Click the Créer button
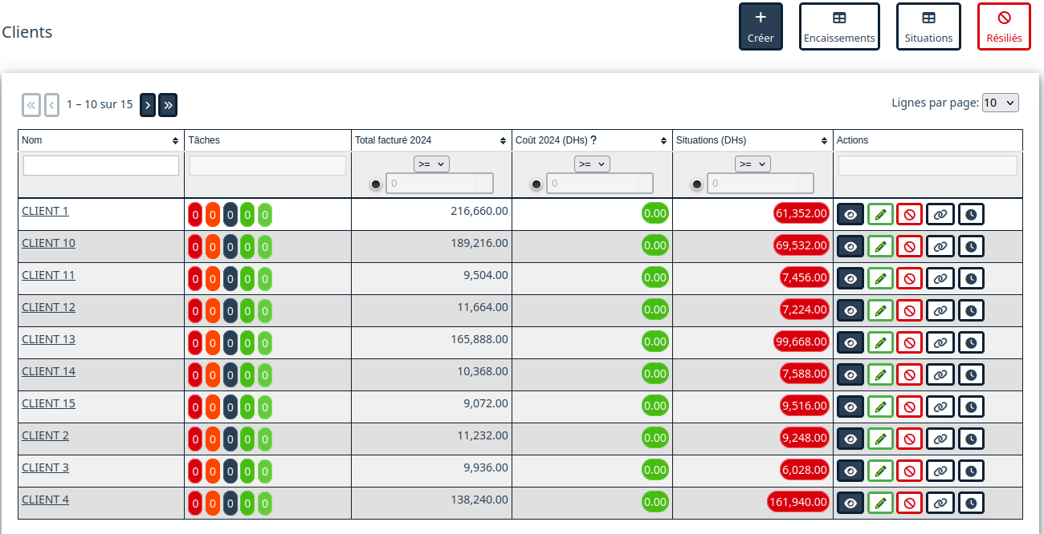Image resolution: width=1044 pixels, height=534 pixels. pyautogui.click(x=761, y=26)
